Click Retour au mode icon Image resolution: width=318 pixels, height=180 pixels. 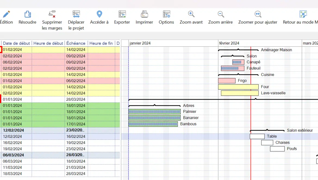pyautogui.click(x=303, y=14)
